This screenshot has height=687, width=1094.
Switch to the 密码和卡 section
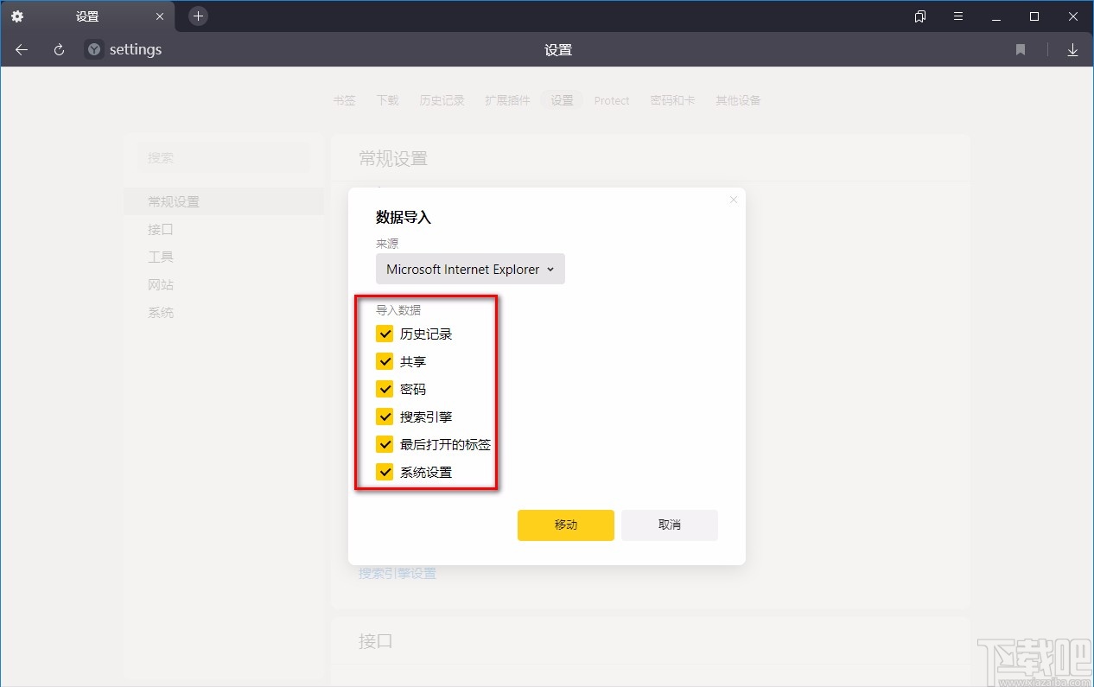click(673, 100)
